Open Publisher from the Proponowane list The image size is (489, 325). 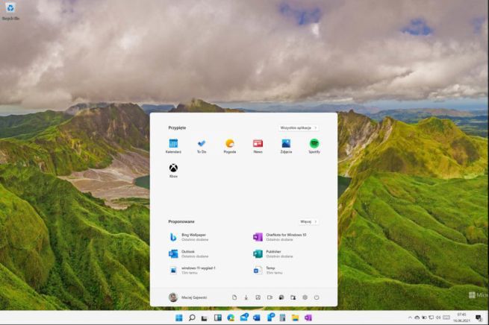click(x=273, y=253)
